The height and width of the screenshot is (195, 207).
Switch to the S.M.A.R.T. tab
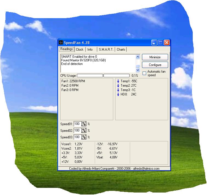point(106,50)
